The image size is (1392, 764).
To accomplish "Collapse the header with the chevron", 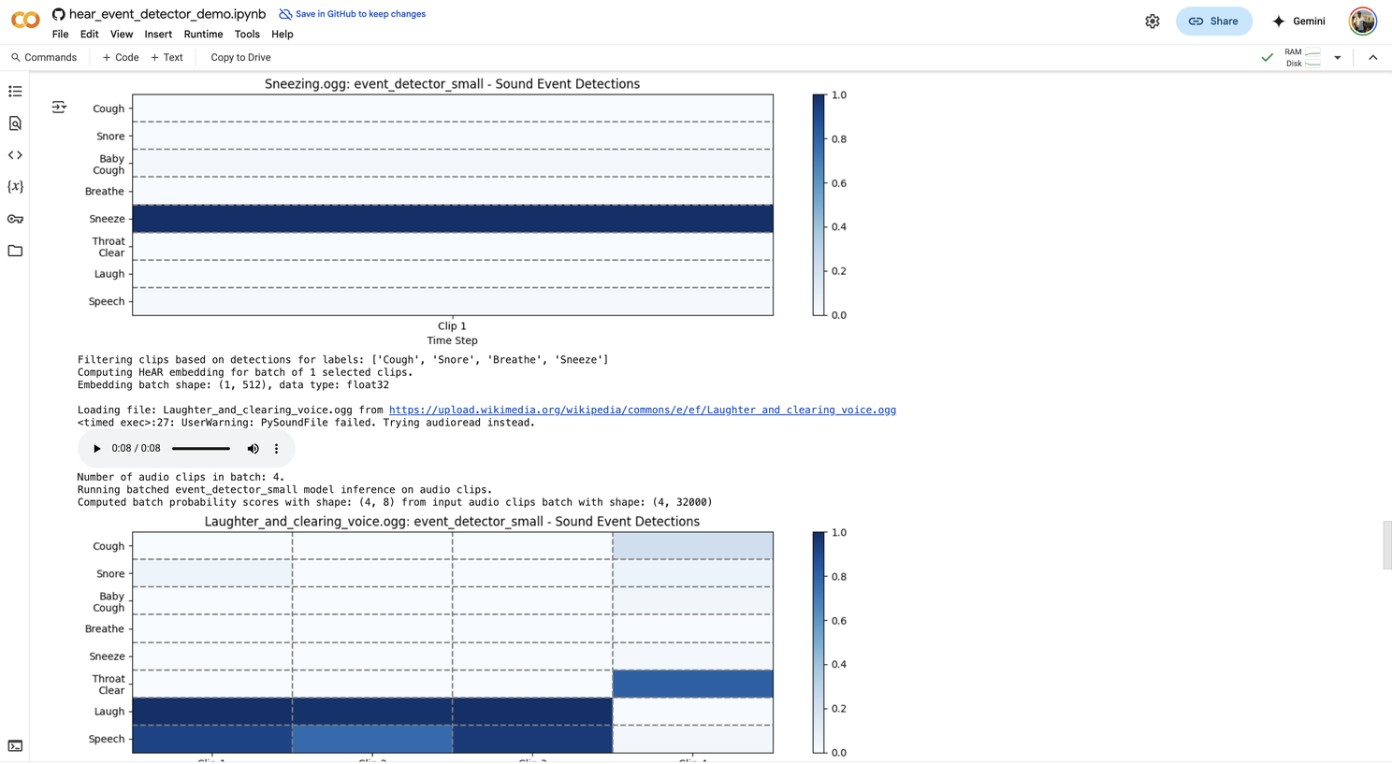I will [x=1372, y=58].
